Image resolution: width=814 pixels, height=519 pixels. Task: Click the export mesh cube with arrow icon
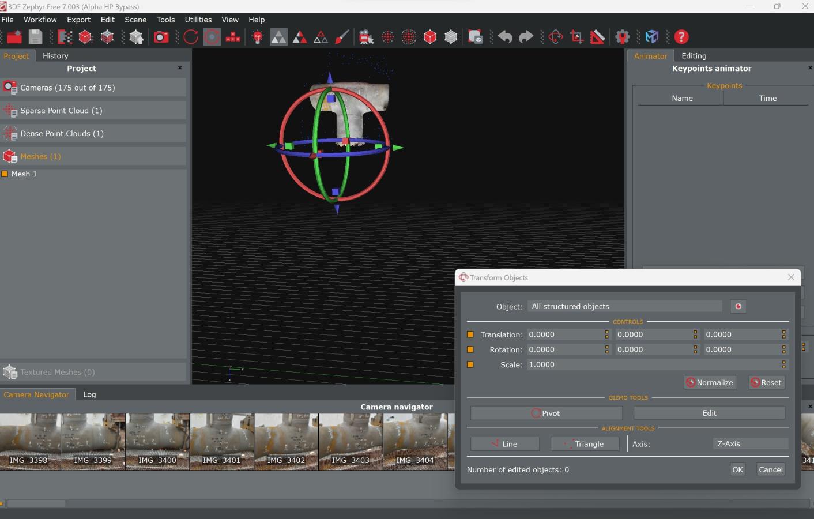point(137,37)
